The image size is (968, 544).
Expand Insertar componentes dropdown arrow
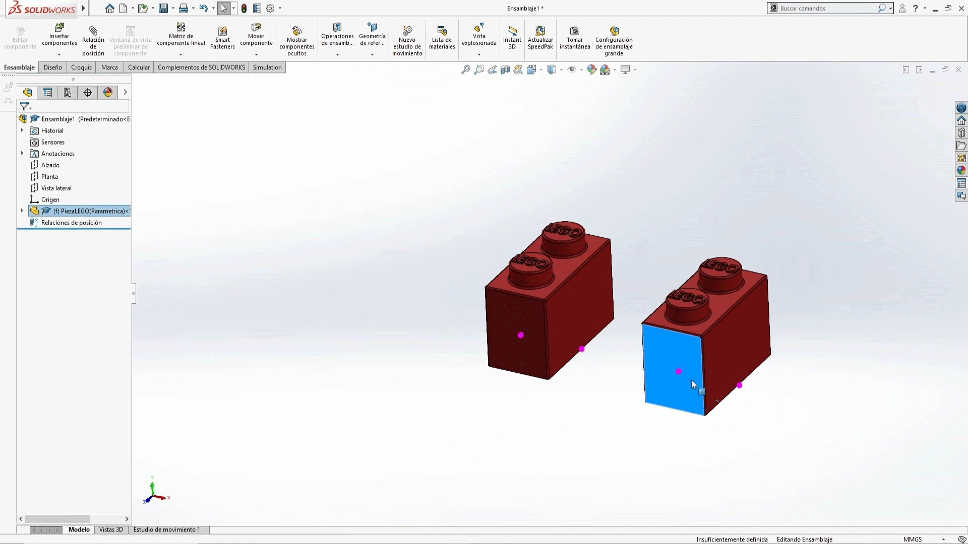[59, 54]
